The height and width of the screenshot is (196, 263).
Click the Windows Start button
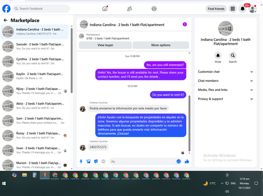pyautogui.click(x=4, y=183)
